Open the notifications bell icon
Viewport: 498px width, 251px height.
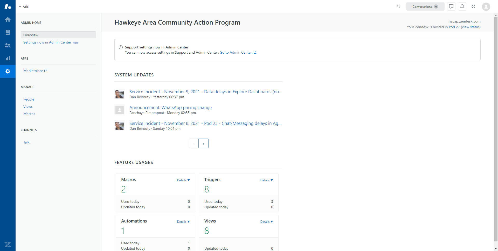462,6
